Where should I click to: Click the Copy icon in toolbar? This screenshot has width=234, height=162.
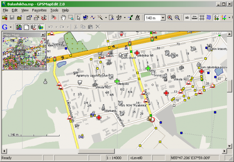click(x=83, y=27)
